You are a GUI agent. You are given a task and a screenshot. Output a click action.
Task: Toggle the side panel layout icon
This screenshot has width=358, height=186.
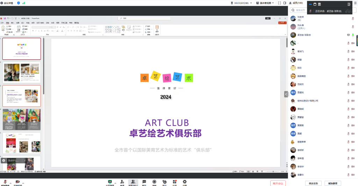285,3
